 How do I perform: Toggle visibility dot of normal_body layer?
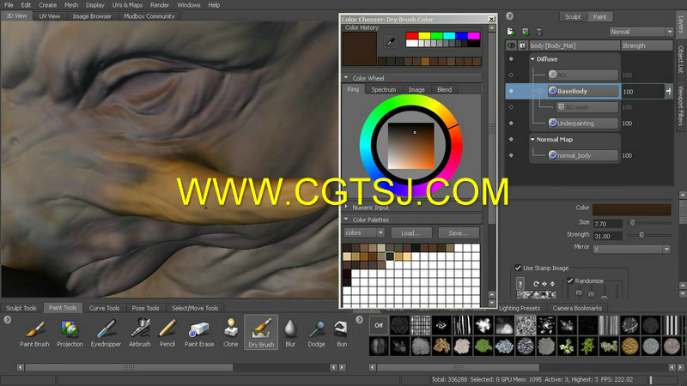tap(511, 155)
